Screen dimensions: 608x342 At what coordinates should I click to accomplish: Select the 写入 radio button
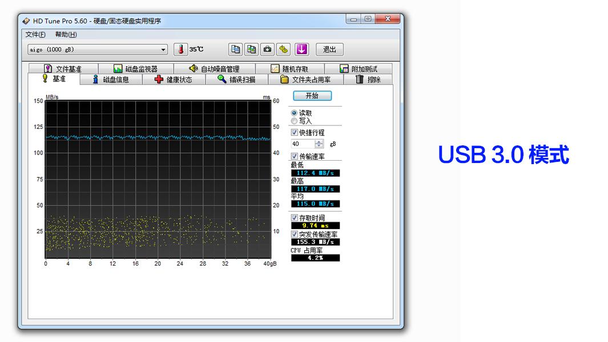295,121
